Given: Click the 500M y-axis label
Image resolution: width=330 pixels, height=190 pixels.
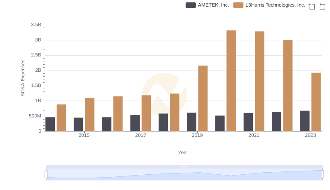Looking at the screenshot, I should pyautogui.click(x=35, y=116).
